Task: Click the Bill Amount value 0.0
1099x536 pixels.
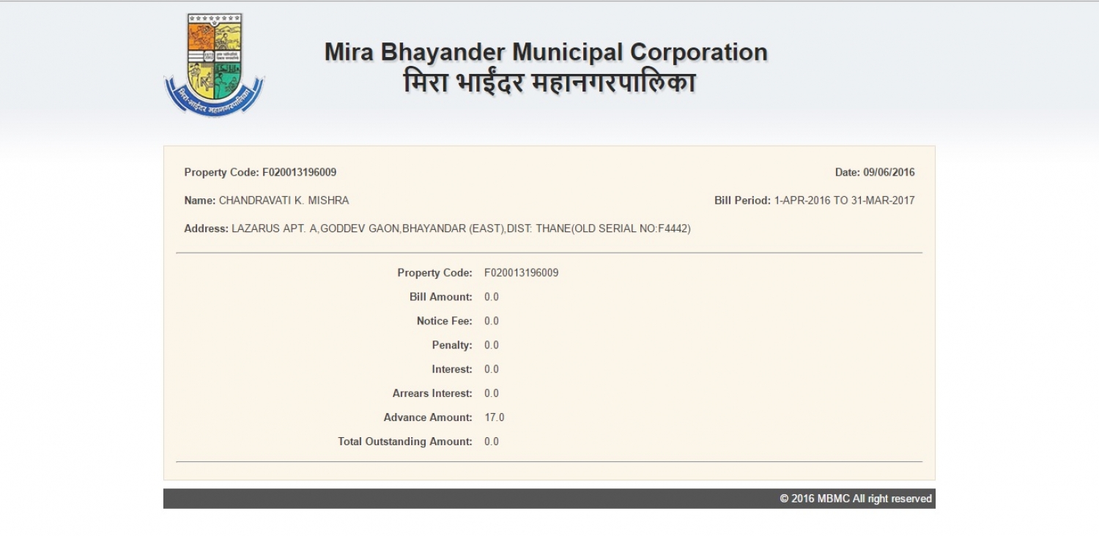Action: point(492,297)
